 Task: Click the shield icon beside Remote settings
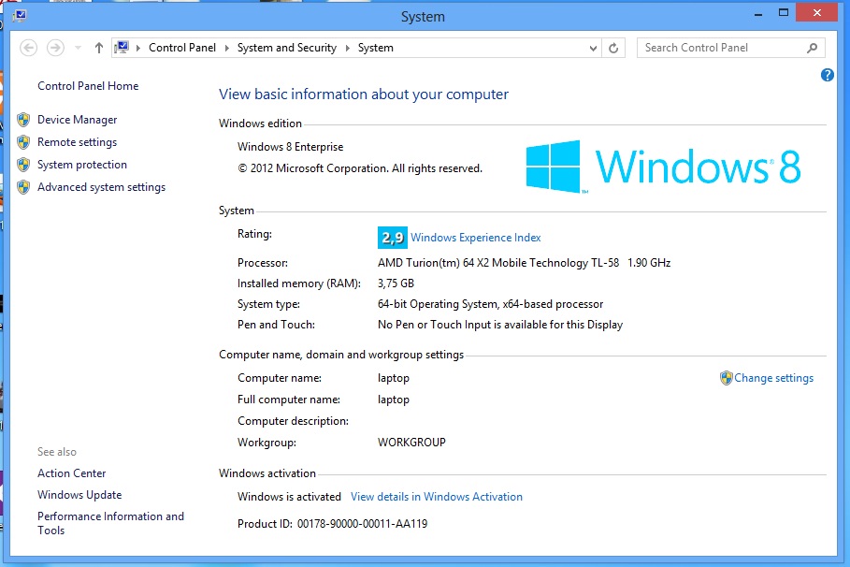[23, 142]
